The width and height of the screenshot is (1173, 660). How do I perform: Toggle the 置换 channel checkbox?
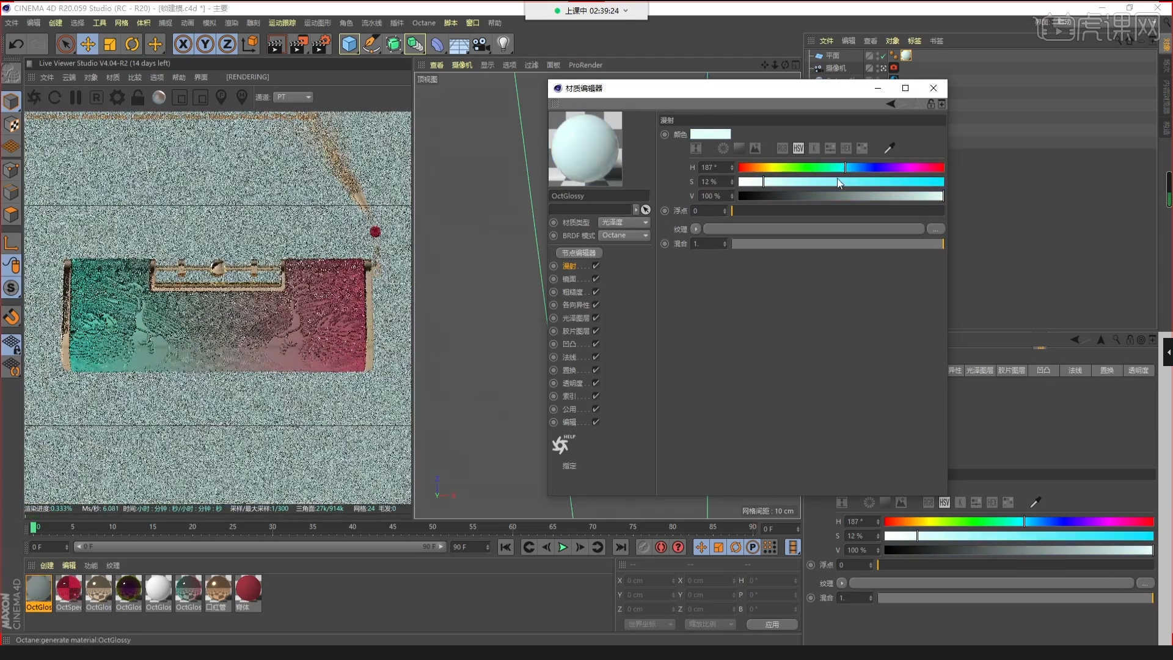click(596, 370)
